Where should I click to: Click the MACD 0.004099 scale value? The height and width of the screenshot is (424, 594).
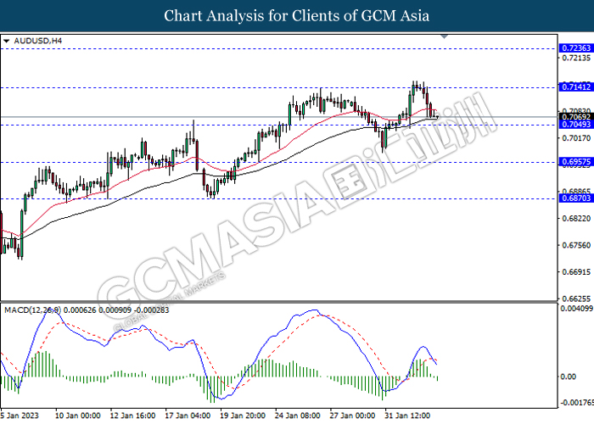(x=576, y=309)
